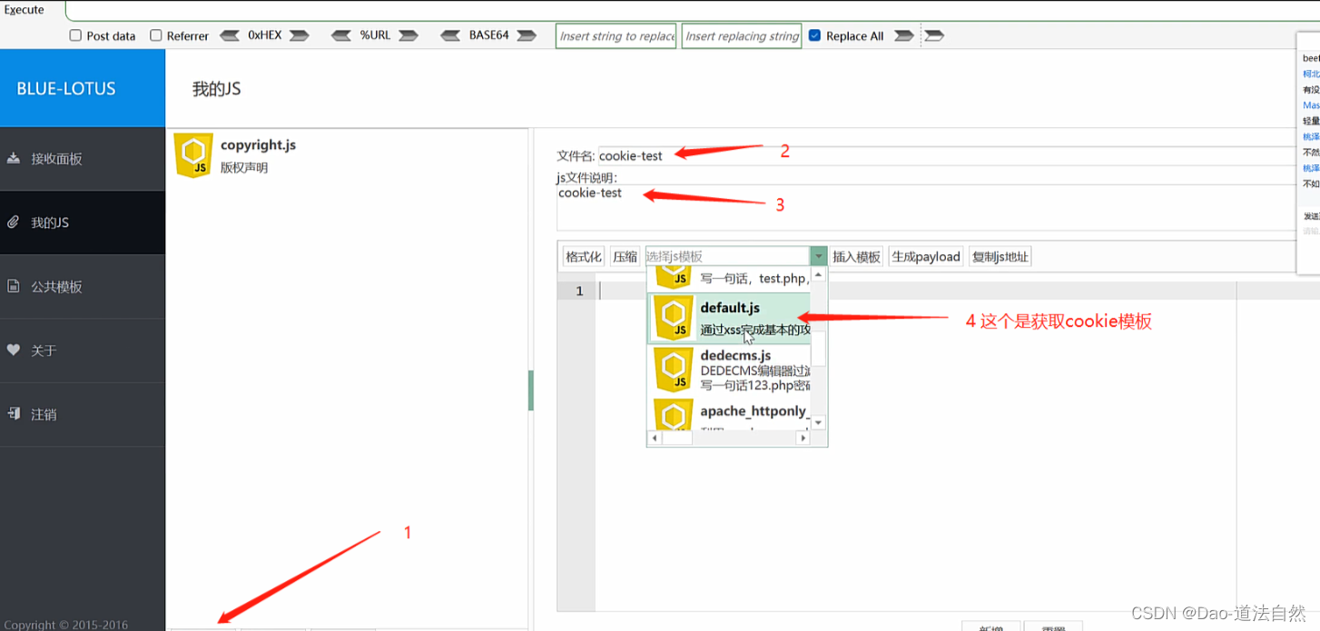1320x631 pixels.
Task: Click the URL input box beside Execute
Action: pos(693,10)
